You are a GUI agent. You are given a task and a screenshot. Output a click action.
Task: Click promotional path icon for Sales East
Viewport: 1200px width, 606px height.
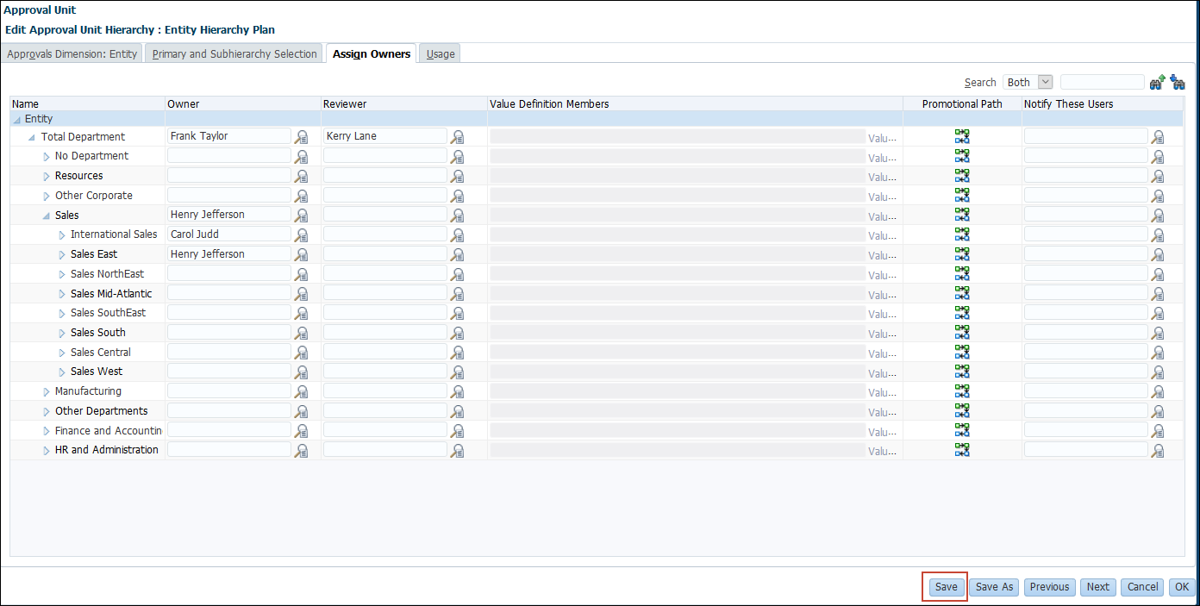tap(962, 254)
